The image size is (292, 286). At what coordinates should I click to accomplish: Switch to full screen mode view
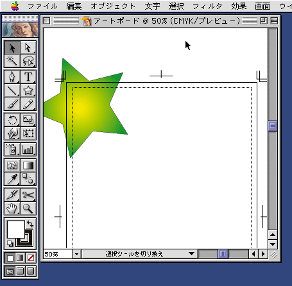31,271
